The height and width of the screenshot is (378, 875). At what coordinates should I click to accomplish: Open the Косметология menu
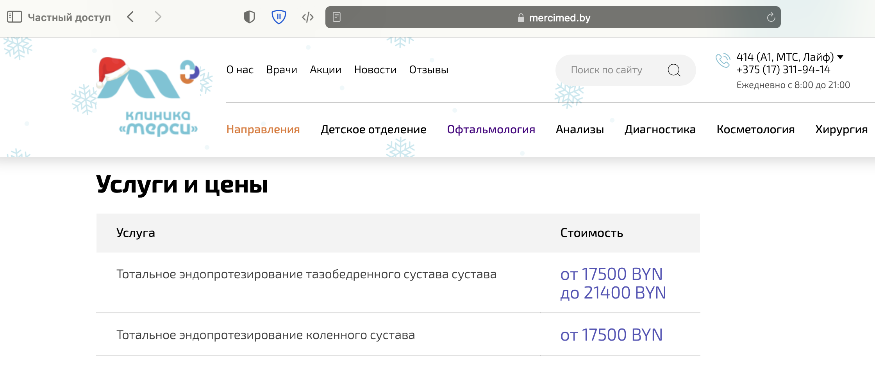pyautogui.click(x=755, y=129)
